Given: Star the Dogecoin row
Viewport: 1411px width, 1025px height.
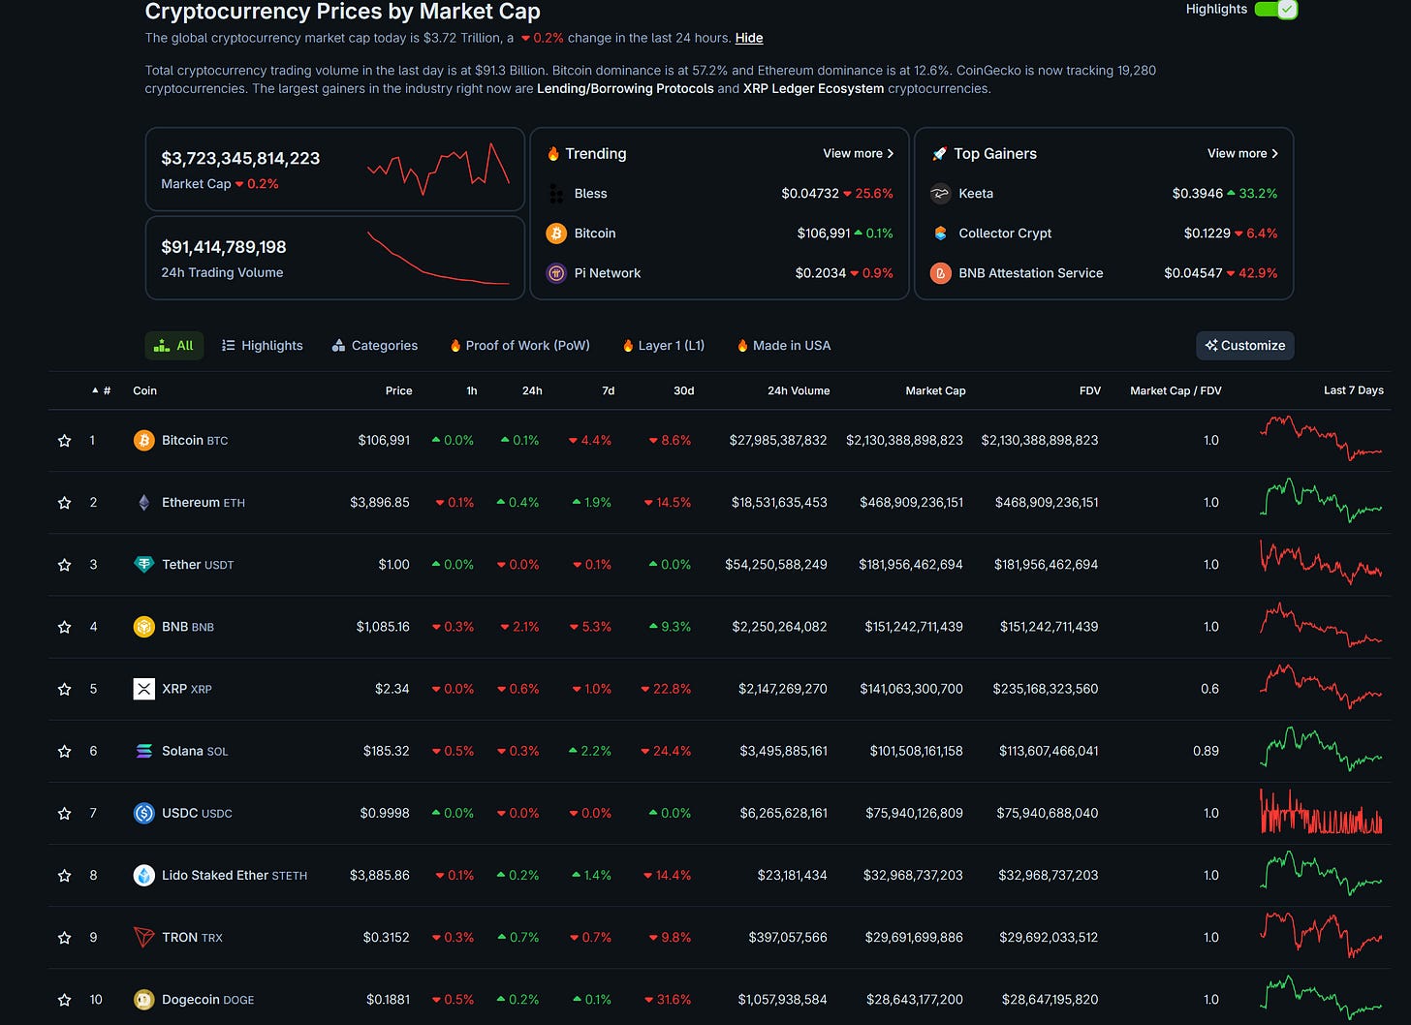Looking at the screenshot, I should point(65,1000).
